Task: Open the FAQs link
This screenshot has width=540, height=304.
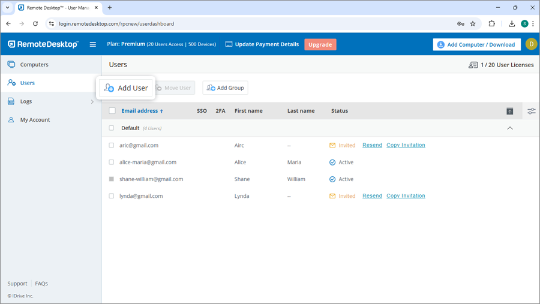Action: point(41,284)
